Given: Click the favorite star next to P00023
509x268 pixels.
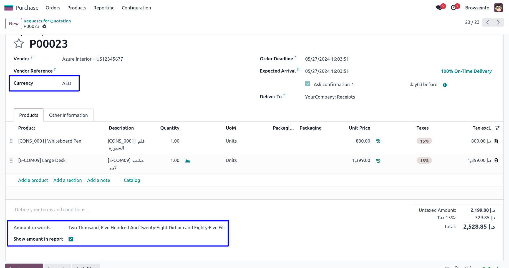Looking at the screenshot, I should click(19, 44).
